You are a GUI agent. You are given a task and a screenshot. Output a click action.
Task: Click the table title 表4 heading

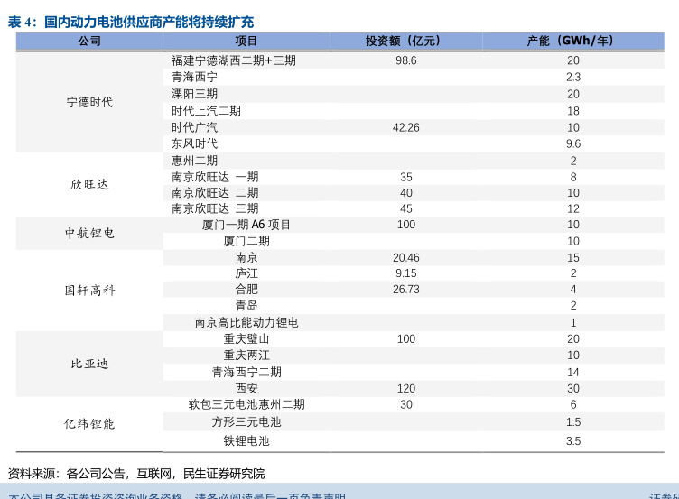coord(131,22)
